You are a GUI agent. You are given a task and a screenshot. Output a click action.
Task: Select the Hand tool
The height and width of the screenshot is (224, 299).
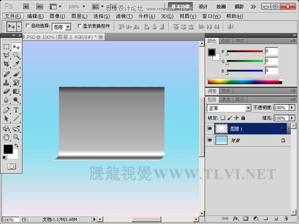[6, 137]
